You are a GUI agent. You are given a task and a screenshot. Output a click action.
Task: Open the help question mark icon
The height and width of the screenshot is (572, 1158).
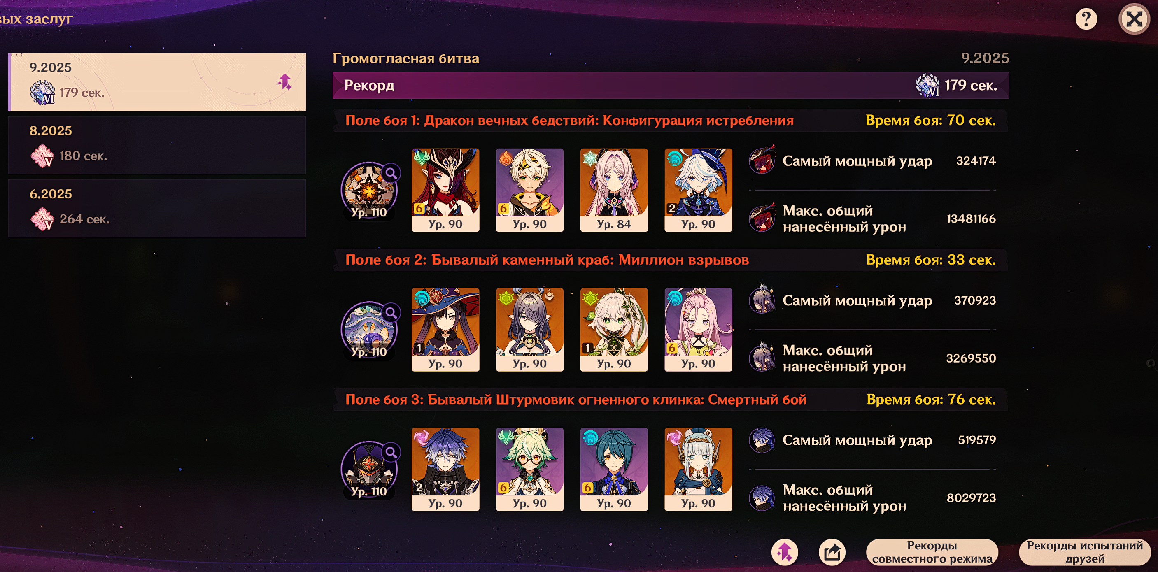(x=1086, y=19)
